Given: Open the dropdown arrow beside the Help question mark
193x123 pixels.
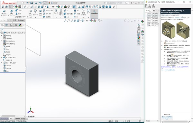Looking at the screenshot, I should 134,3.
